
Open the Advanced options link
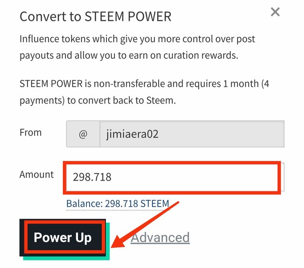click(x=160, y=237)
